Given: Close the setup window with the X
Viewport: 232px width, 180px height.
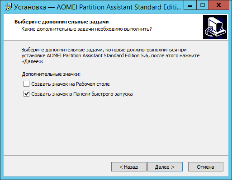Looking at the screenshot, I should pyautogui.click(x=218, y=5).
